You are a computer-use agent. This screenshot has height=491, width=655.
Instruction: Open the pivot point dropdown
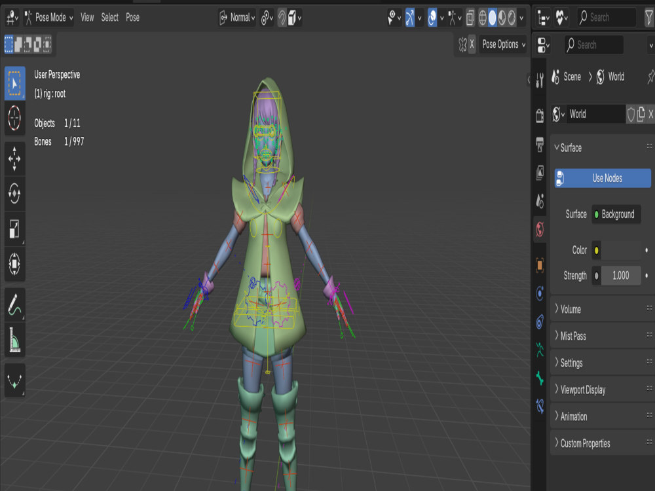267,18
